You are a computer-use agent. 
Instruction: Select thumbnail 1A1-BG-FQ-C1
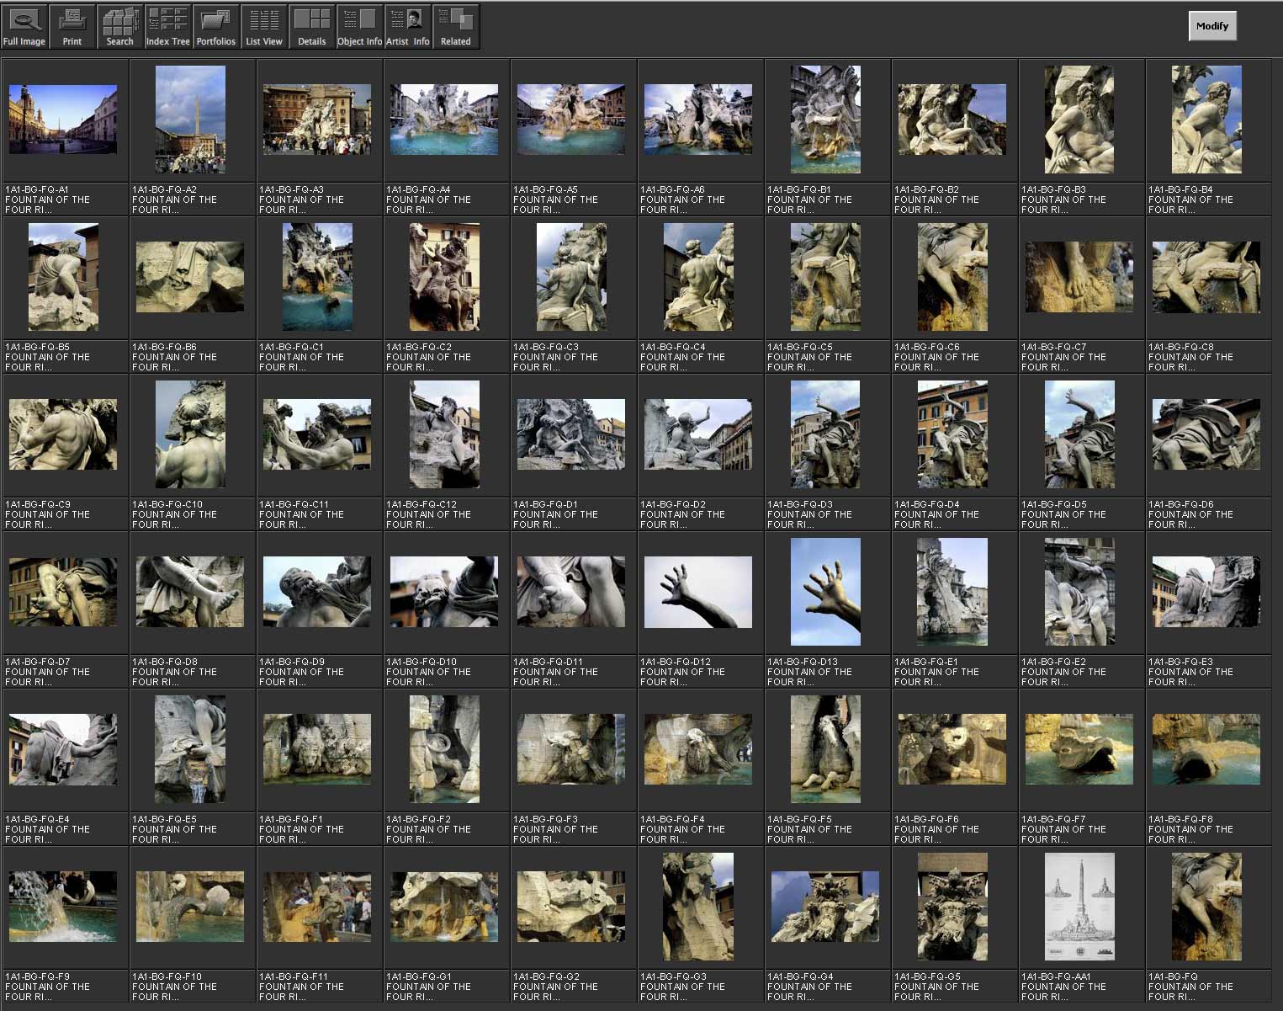coord(317,277)
